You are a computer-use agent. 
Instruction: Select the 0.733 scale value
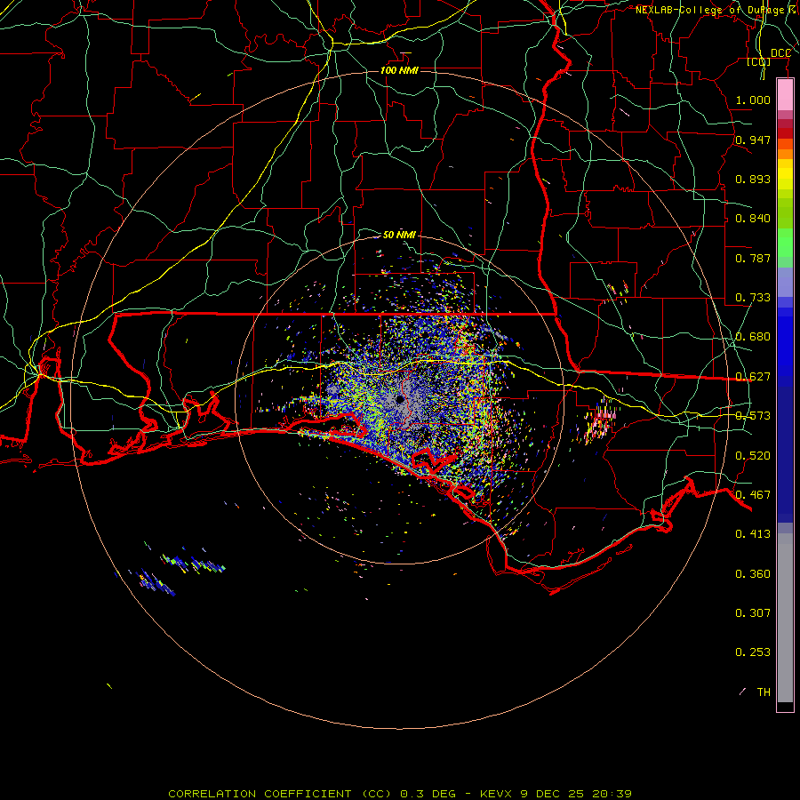(753, 298)
